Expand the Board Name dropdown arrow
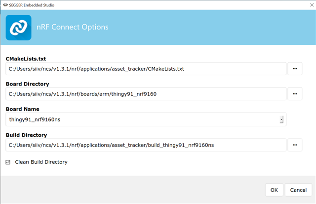Viewport: 316px width, 204px height. coord(281,119)
